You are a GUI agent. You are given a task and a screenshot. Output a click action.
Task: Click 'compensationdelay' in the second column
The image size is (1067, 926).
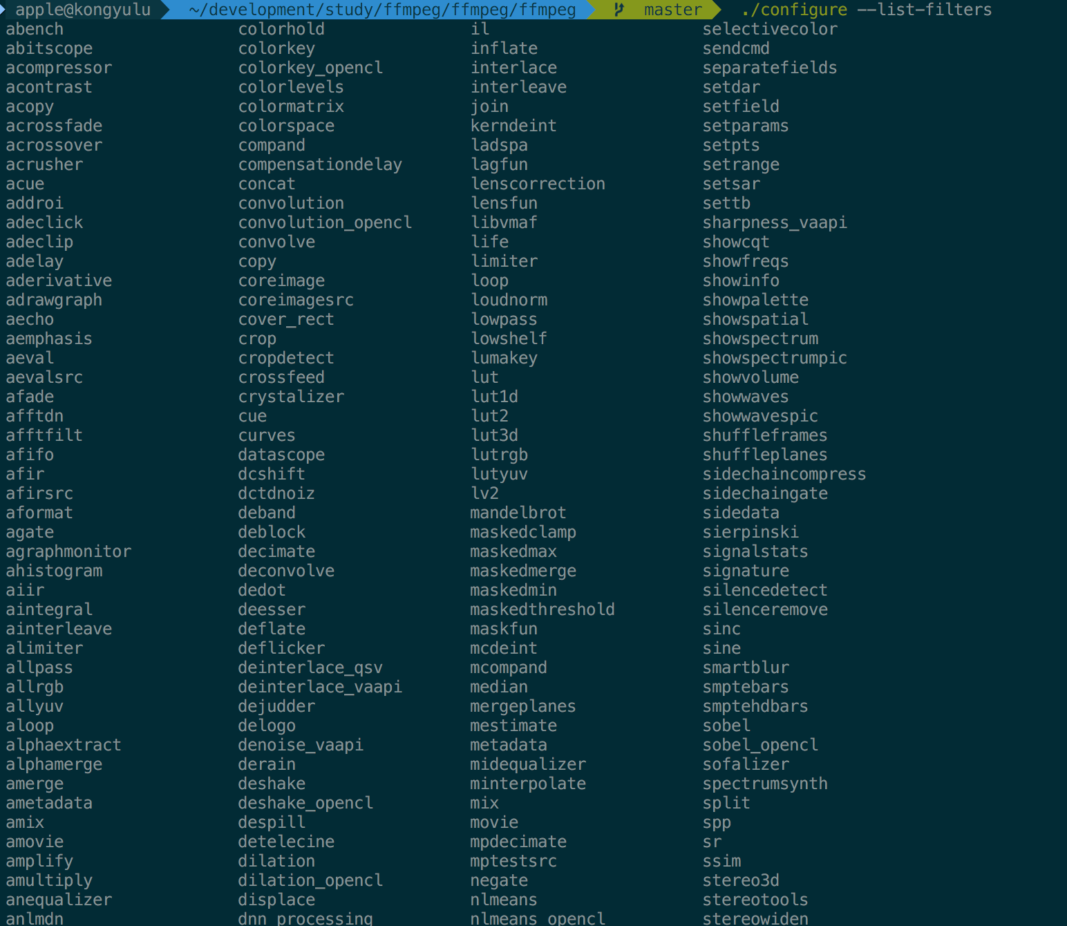pos(320,164)
